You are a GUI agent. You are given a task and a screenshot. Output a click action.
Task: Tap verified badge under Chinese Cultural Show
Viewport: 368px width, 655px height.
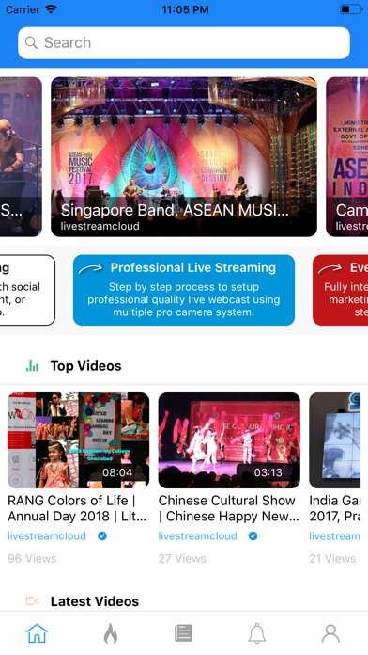(253, 535)
